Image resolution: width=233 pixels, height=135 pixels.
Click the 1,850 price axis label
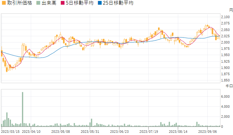[x=225, y=80]
